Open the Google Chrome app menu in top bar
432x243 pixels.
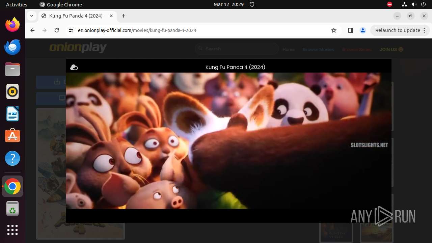pos(61,4)
